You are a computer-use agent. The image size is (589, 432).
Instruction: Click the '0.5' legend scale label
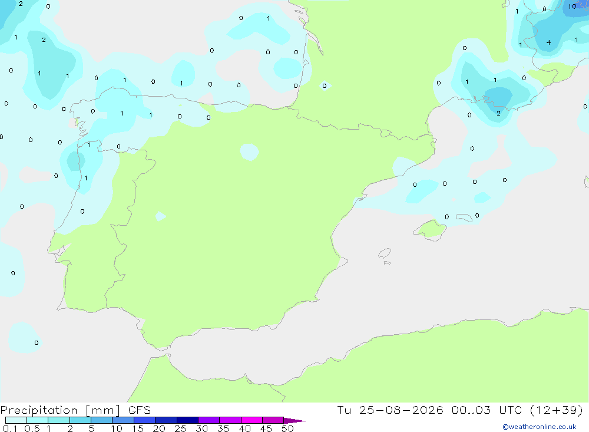32,428
